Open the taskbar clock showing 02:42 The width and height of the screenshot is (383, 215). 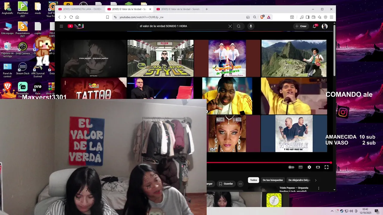coord(365,211)
